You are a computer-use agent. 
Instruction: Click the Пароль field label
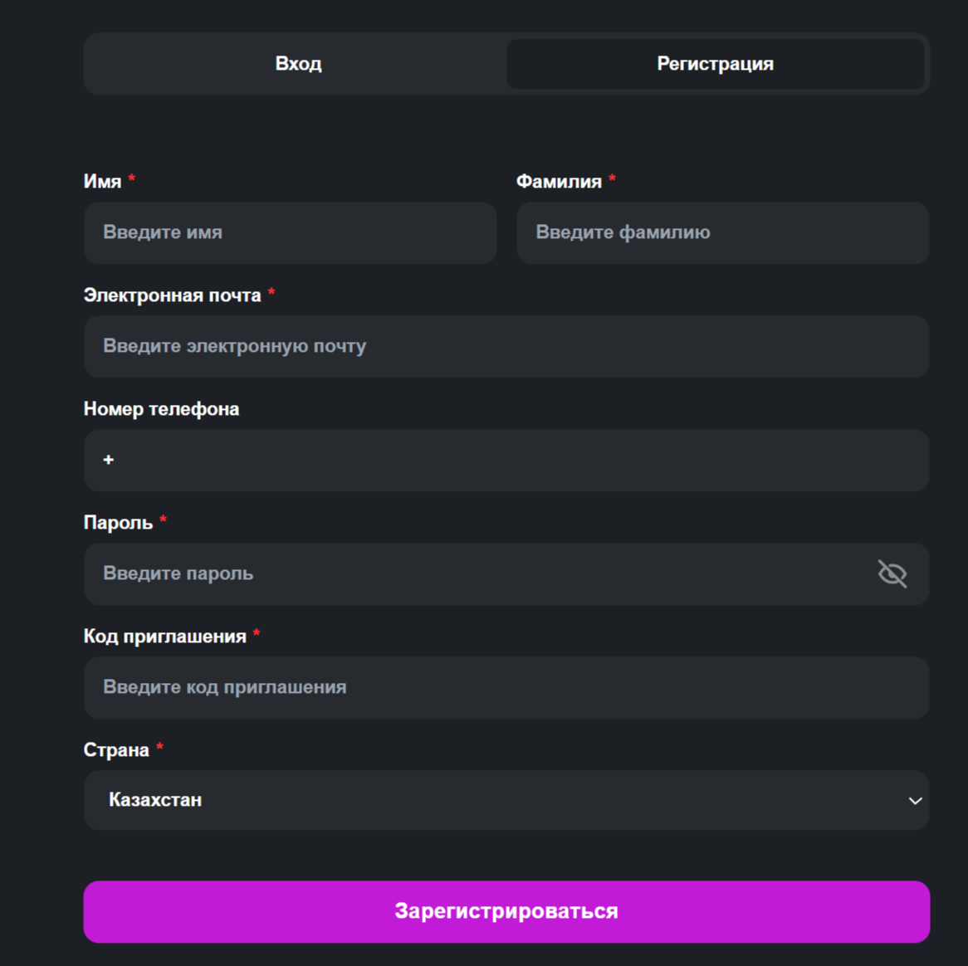118,523
